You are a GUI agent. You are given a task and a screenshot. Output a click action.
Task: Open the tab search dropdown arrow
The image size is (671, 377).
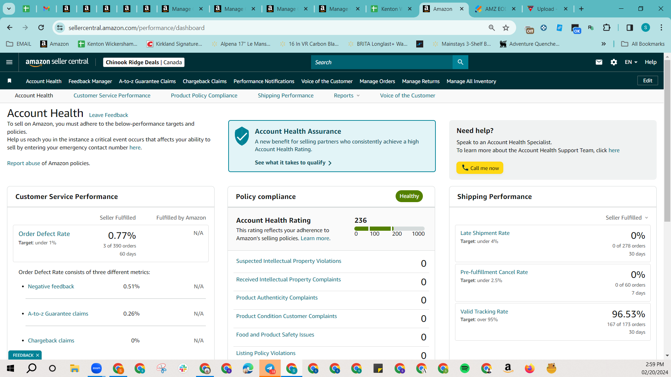(9, 9)
